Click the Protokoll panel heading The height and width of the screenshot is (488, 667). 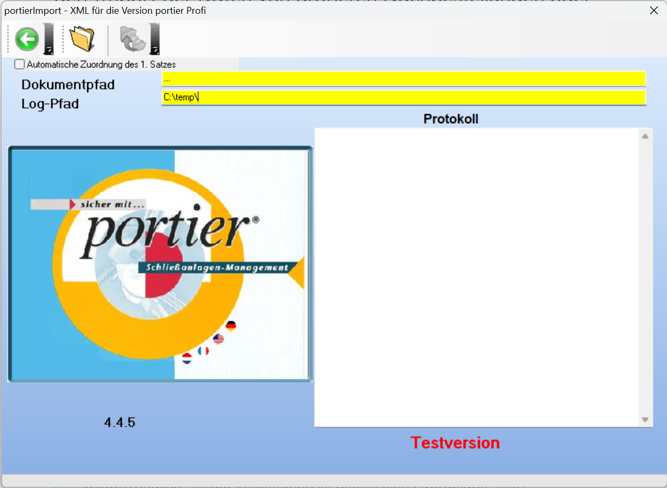(451, 119)
